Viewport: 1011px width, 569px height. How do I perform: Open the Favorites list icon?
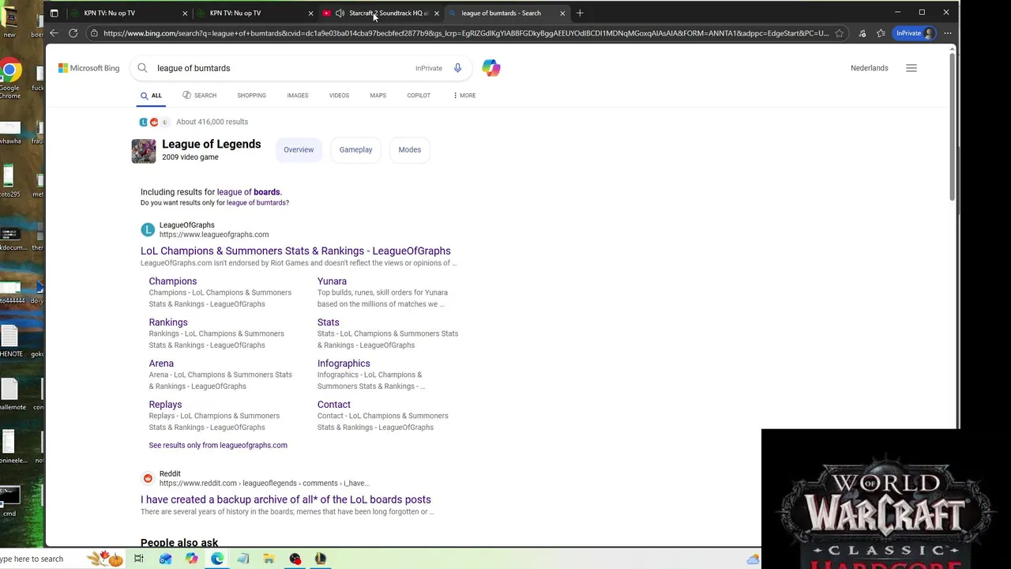click(881, 33)
